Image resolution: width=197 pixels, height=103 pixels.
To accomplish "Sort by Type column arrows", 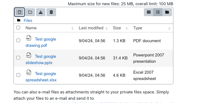I will (x=169, y=28).
